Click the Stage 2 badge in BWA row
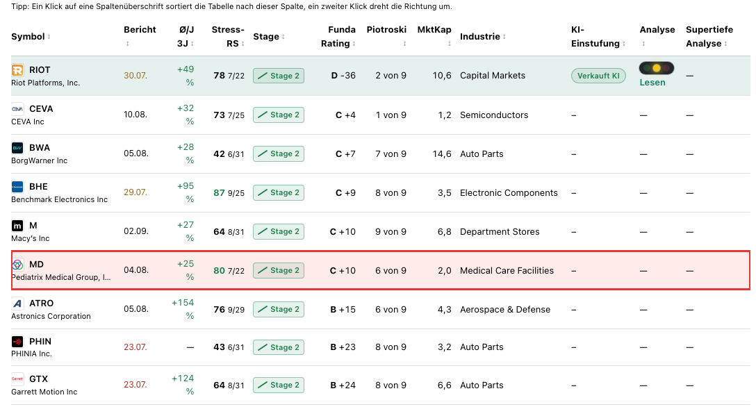Screen dimensions: 756x407 point(279,153)
